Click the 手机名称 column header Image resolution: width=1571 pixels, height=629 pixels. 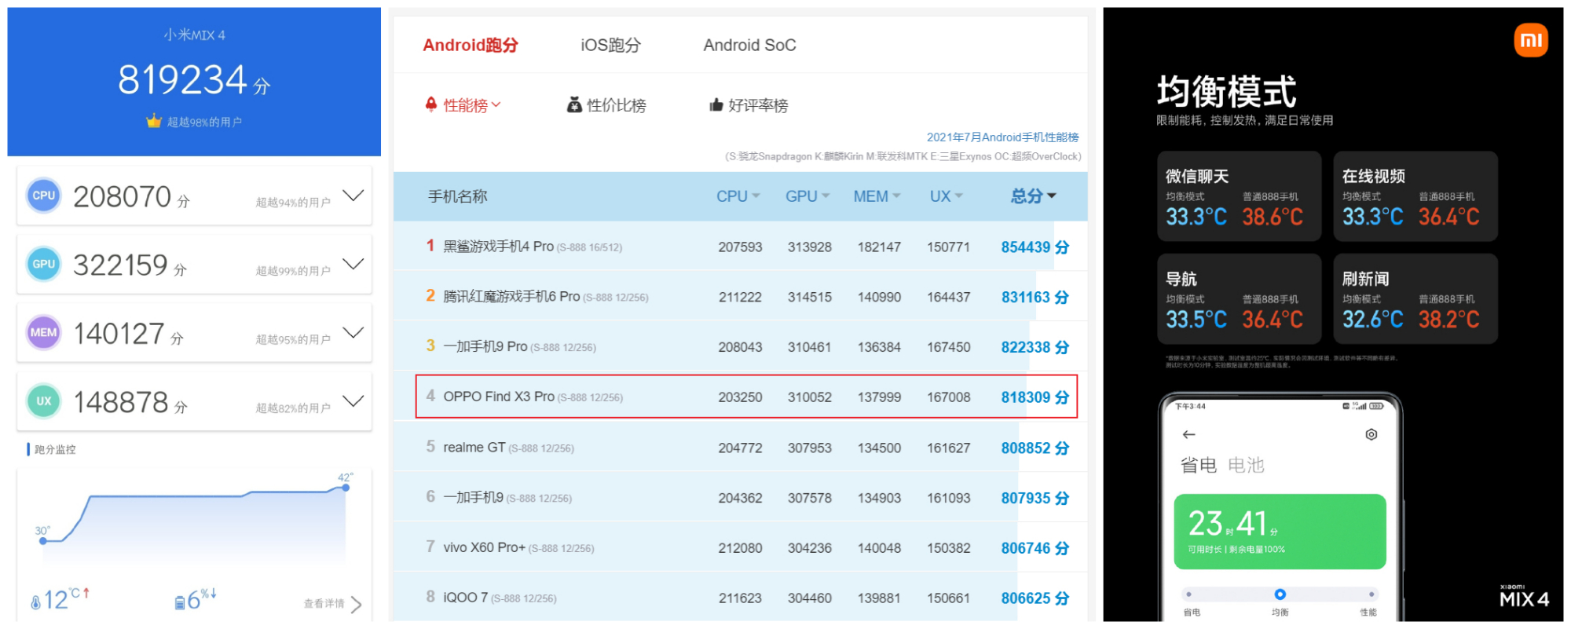click(457, 196)
